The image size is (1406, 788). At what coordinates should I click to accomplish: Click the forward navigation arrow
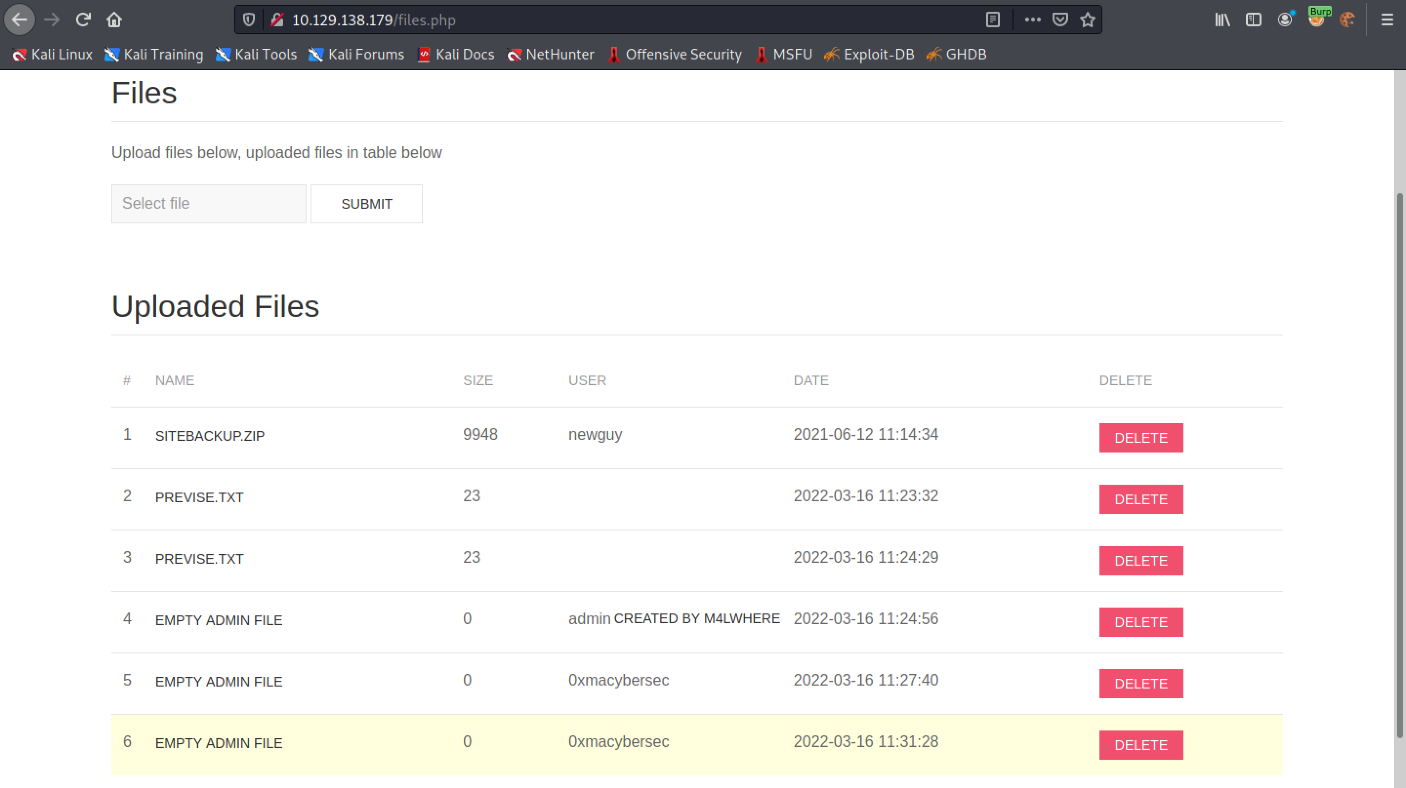(x=52, y=20)
